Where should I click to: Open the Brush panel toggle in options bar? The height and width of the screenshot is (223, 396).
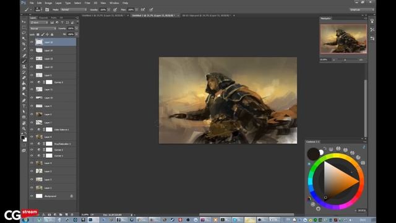click(x=47, y=10)
